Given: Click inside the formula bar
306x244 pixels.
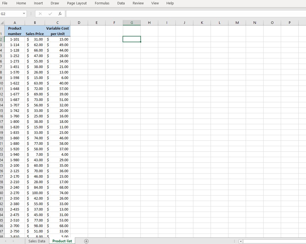Looking at the screenshot, I should tap(137, 13).
